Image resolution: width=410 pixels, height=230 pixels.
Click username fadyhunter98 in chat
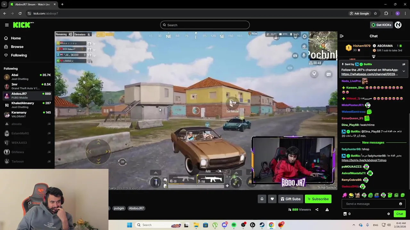point(351,149)
